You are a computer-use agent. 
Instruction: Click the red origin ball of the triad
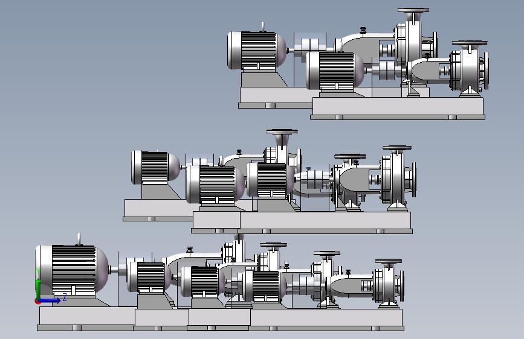[37, 301]
